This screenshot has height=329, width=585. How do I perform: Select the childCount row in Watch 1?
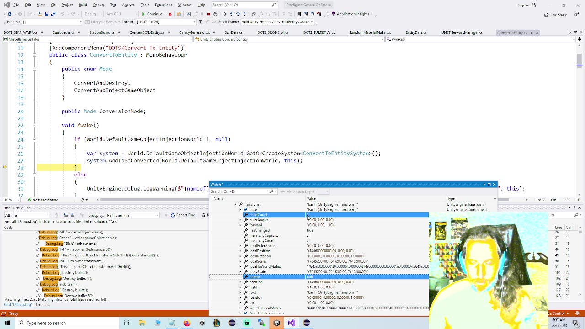(336, 215)
